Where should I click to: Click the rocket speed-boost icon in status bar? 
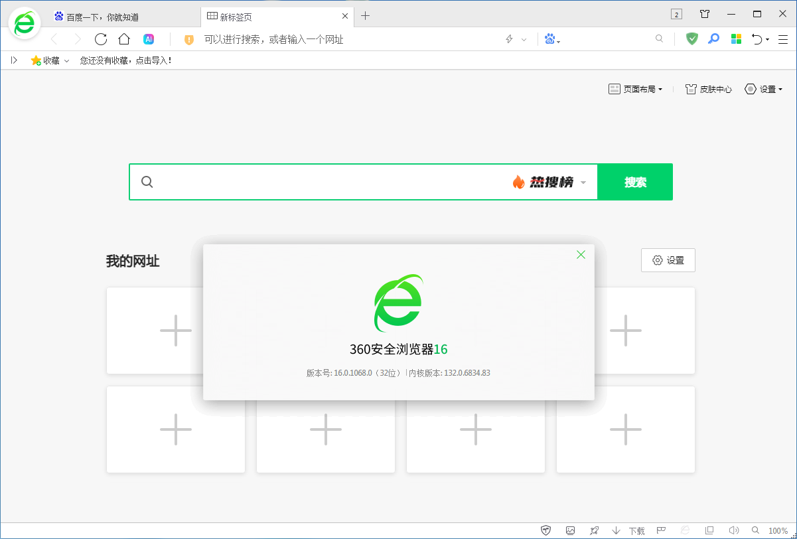point(595,530)
